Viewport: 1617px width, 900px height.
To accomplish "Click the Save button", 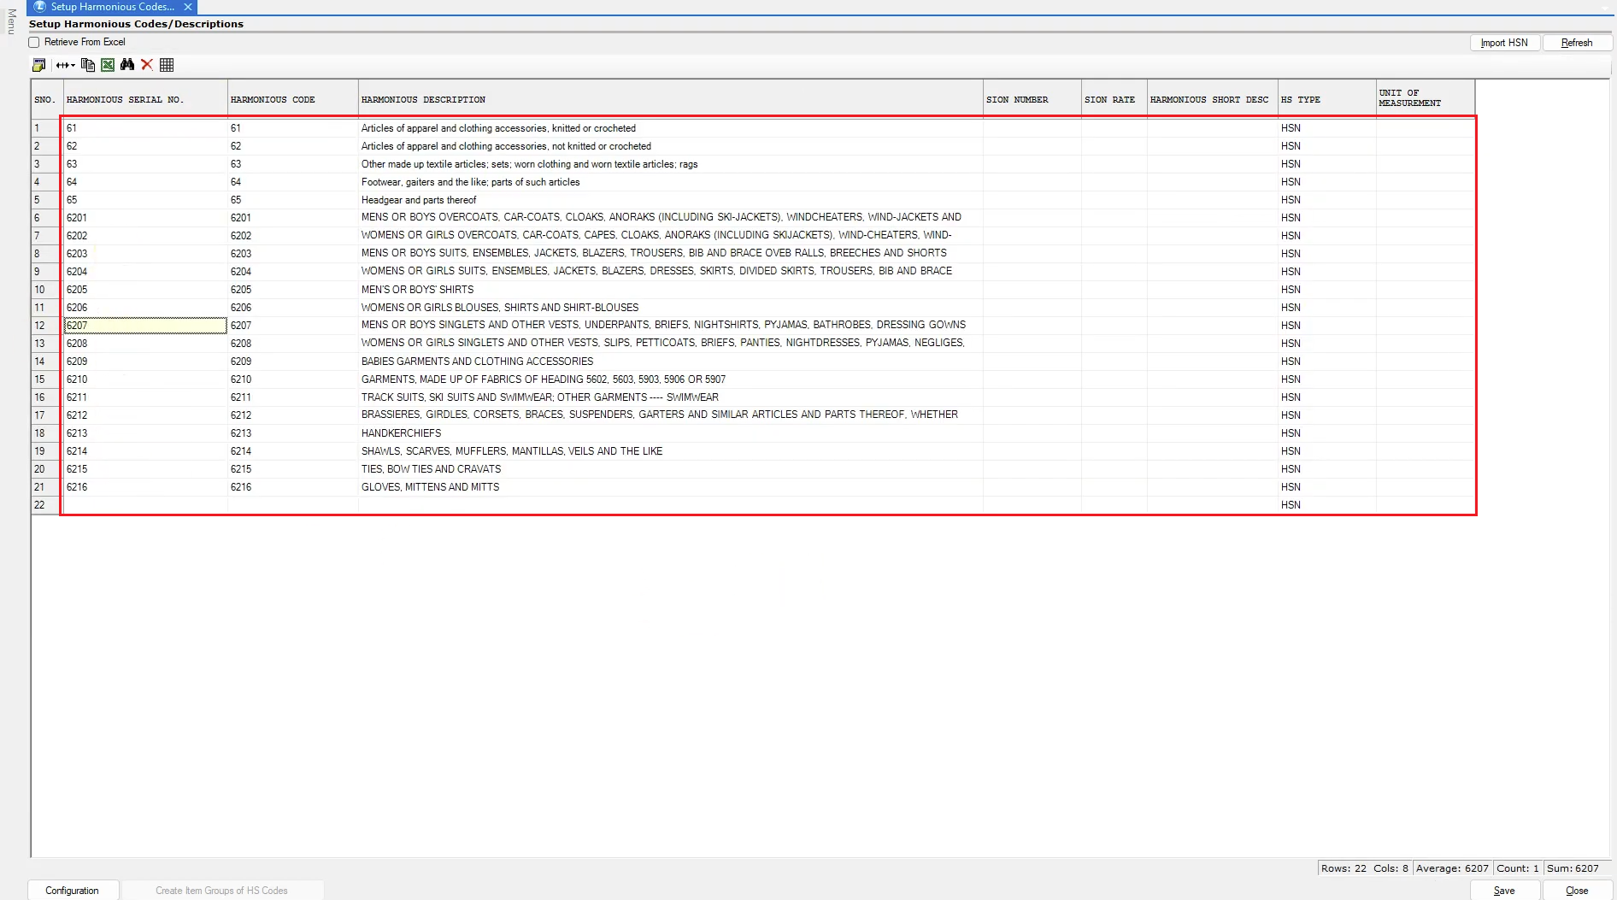I will [1503, 891].
